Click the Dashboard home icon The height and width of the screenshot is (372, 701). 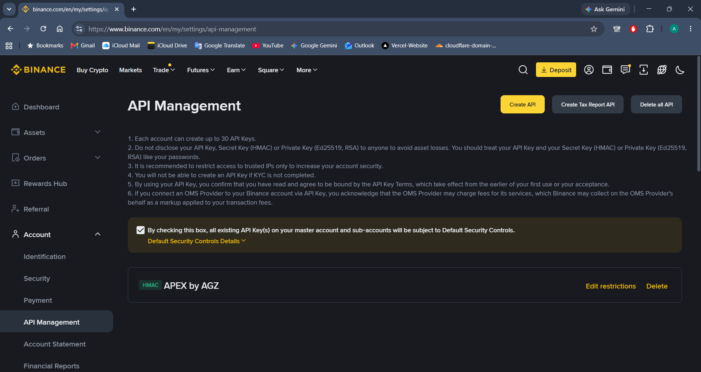tap(15, 106)
